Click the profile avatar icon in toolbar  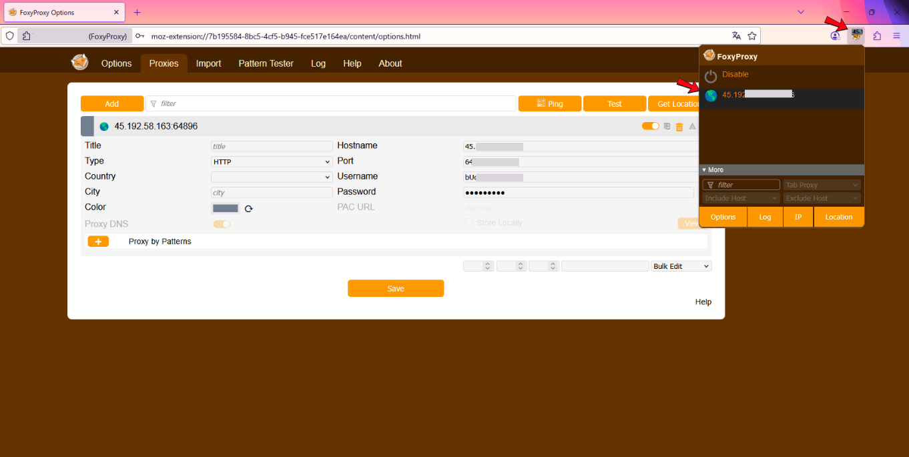coord(836,36)
